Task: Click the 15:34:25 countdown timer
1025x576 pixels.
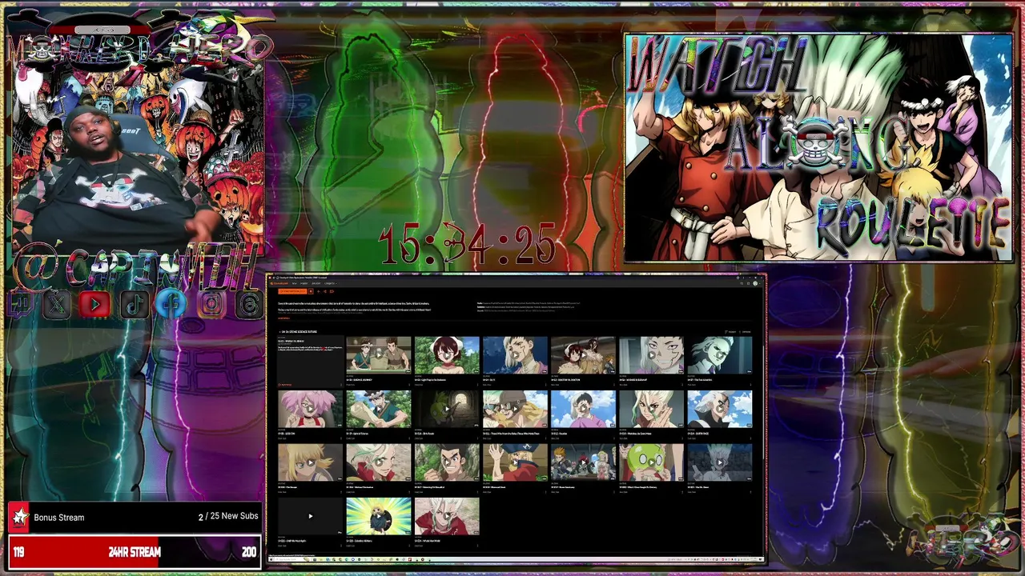Action: (468, 244)
